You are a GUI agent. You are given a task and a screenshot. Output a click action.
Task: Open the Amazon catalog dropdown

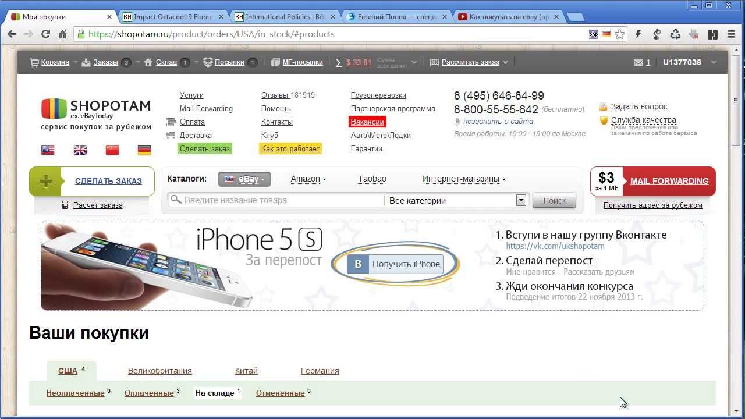308,179
